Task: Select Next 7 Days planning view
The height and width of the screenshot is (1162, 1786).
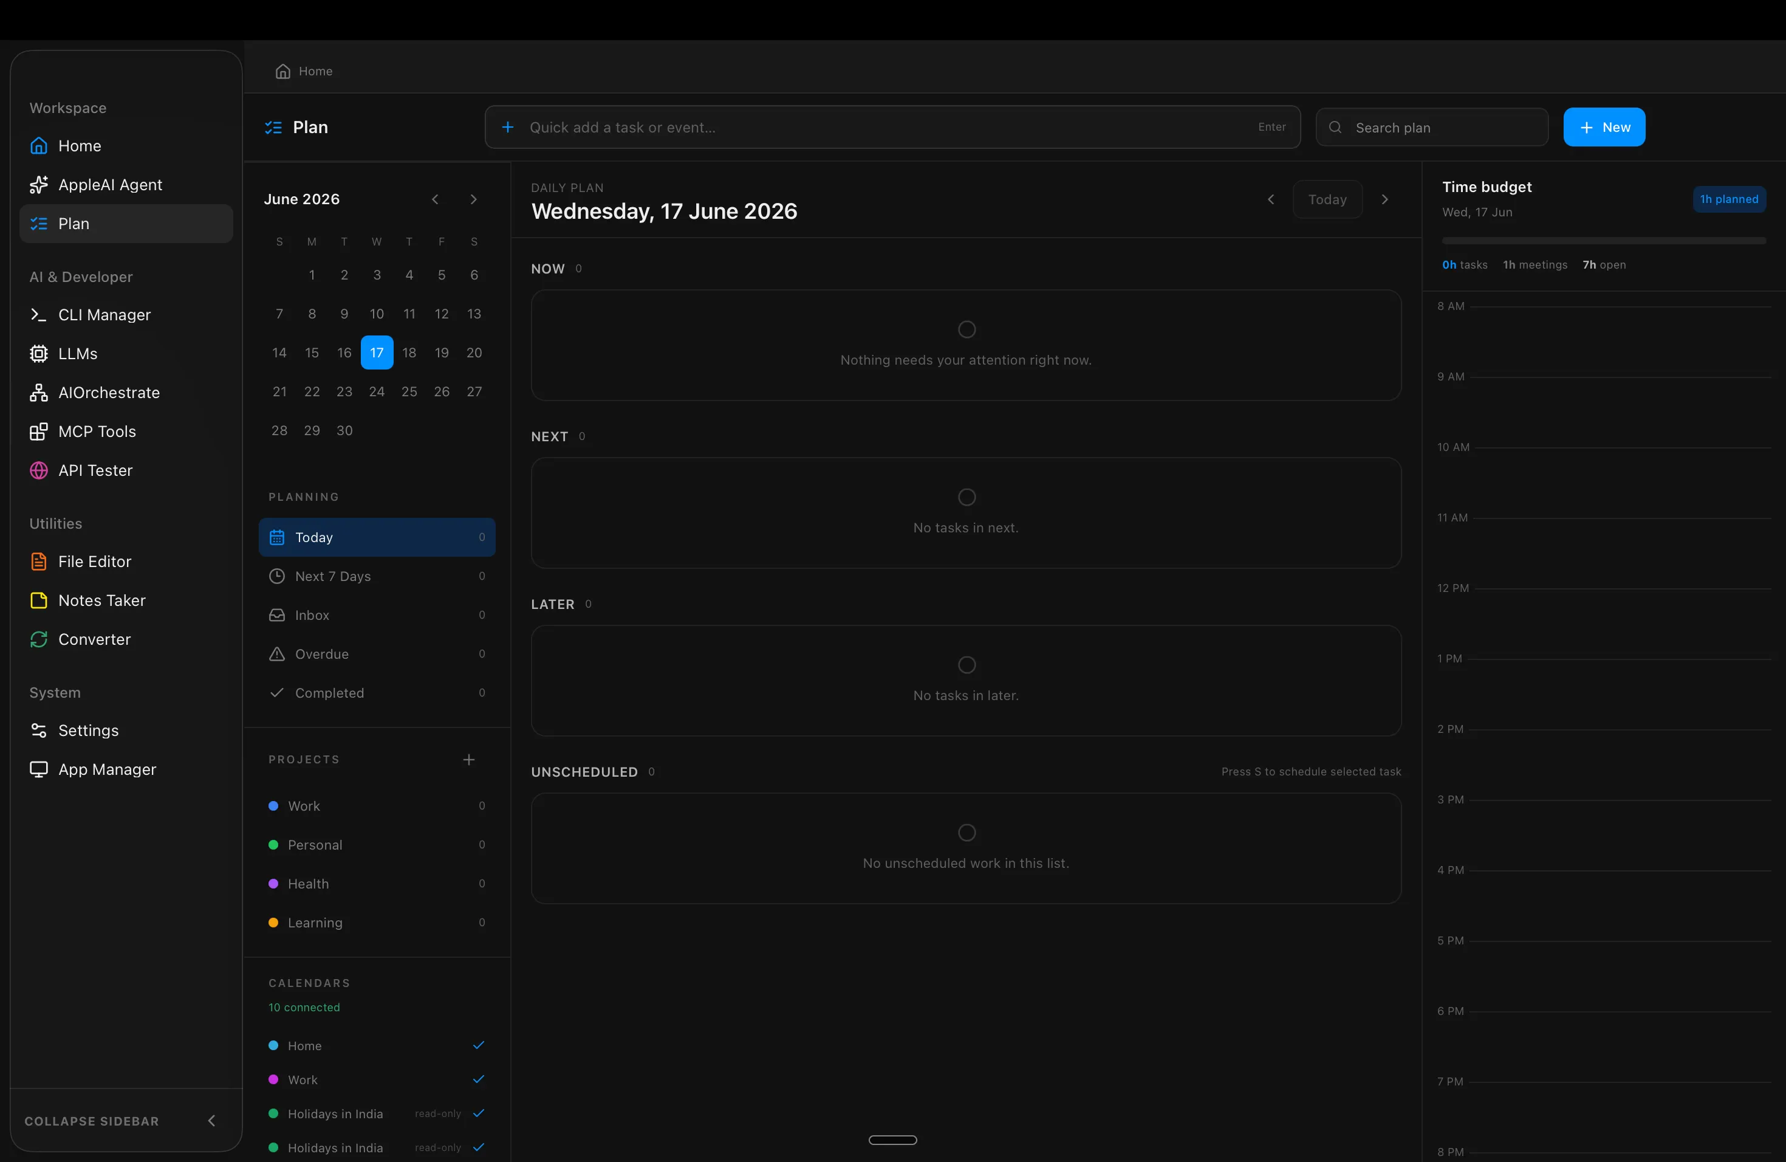Action: point(377,577)
